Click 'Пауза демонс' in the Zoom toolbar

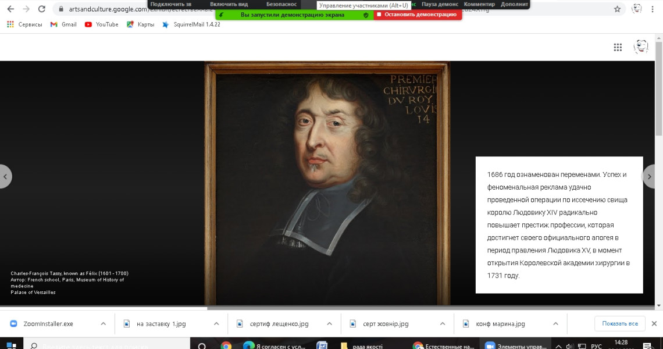click(x=440, y=4)
